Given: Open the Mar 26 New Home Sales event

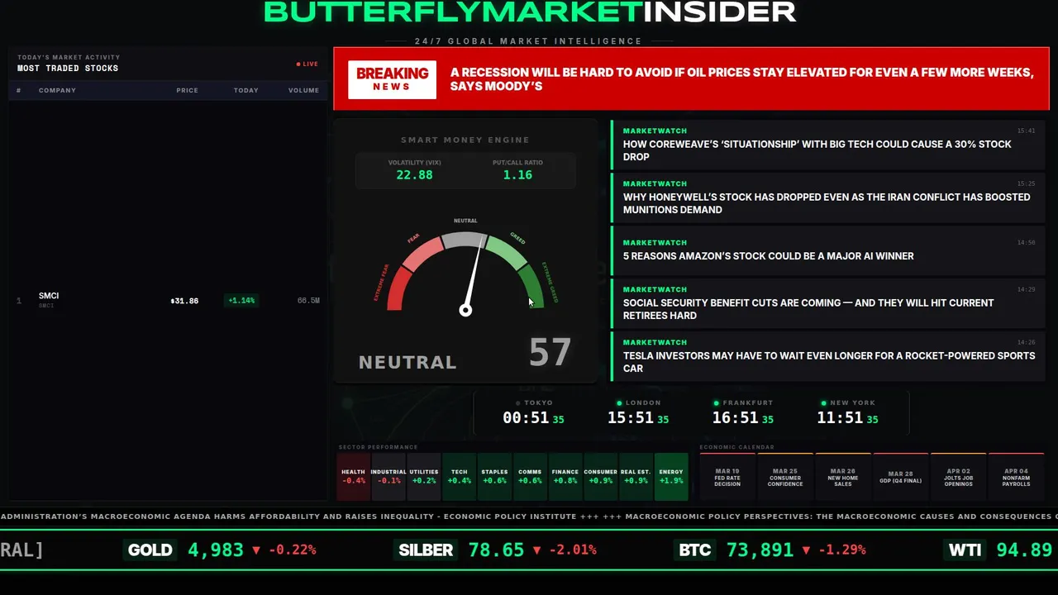Looking at the screenshot, I should click(842, 477).
